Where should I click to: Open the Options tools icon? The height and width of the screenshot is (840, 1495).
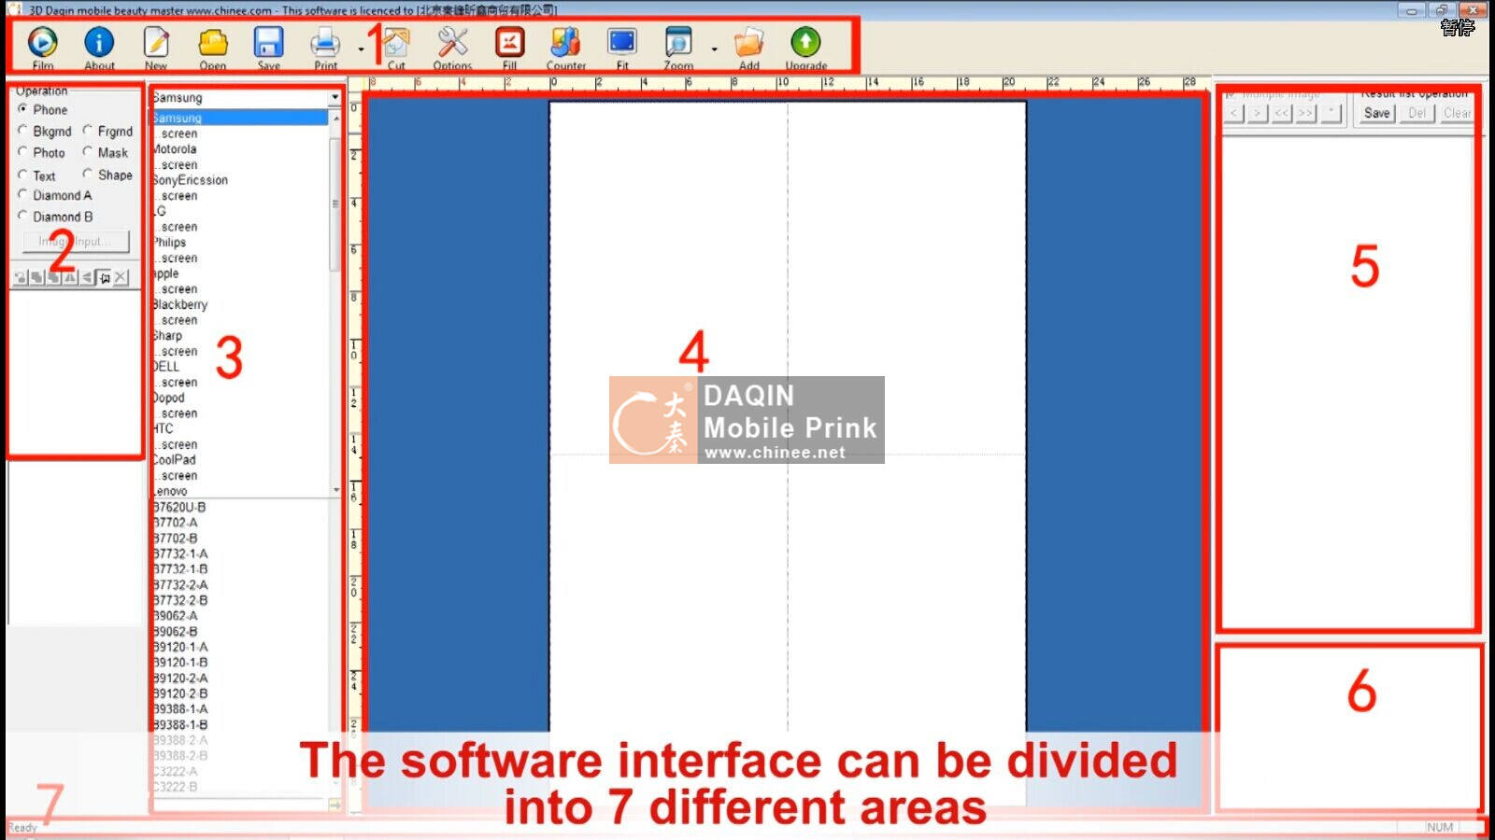[x=453, y=42]
